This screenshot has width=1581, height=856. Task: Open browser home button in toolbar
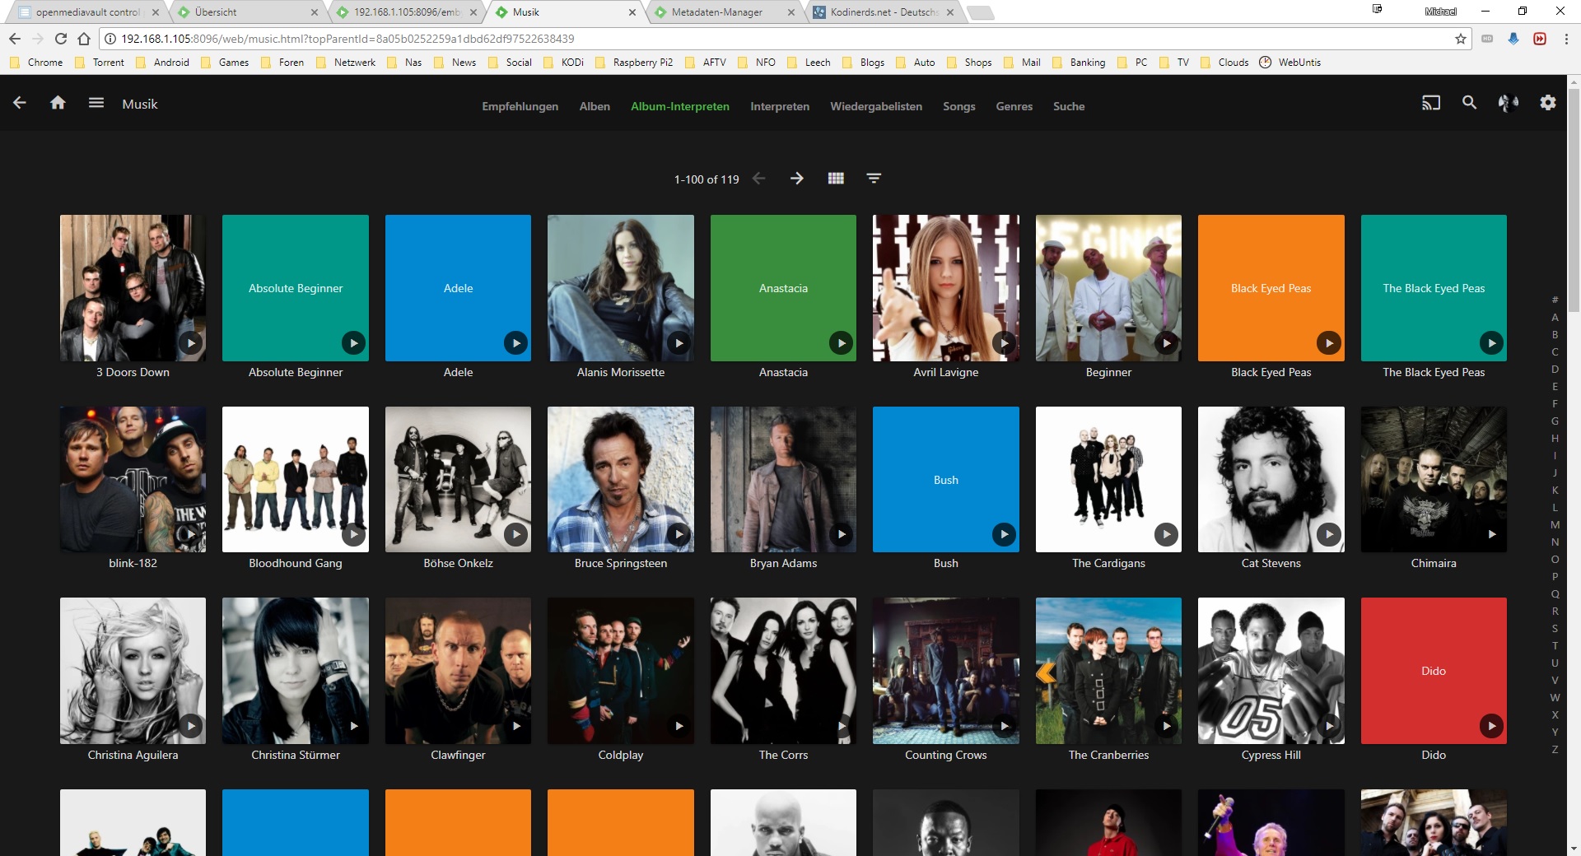click(x=84, y=39)
